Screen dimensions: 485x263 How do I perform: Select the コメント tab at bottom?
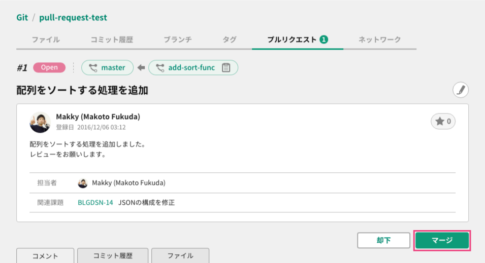45,255
